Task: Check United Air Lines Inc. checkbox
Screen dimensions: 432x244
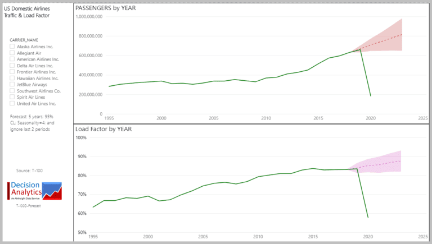Action: (12, 103)
